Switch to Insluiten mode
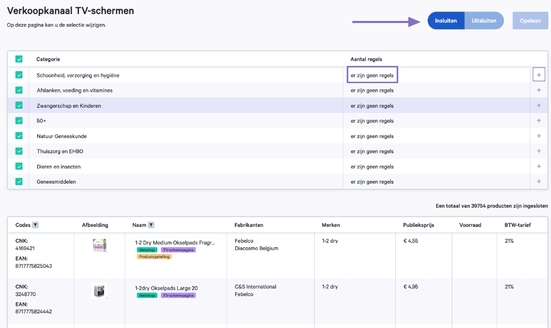This screenshot has height=328, width=551. point(446,21)
